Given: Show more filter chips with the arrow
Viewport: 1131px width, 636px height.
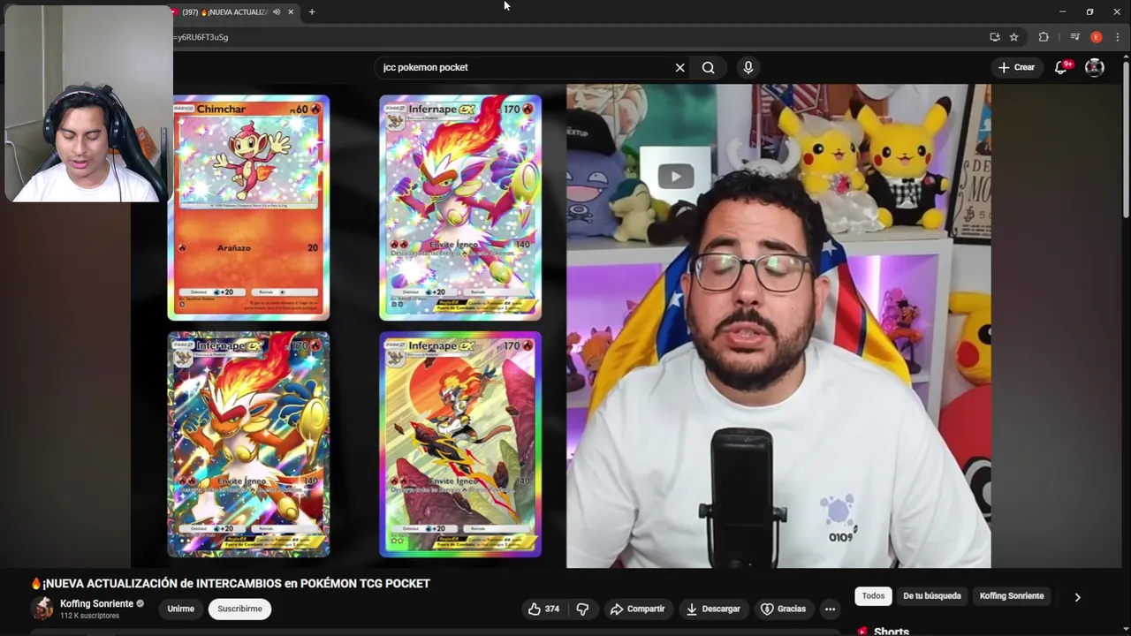Looking at the screenshot, I should coord(1077,597).
